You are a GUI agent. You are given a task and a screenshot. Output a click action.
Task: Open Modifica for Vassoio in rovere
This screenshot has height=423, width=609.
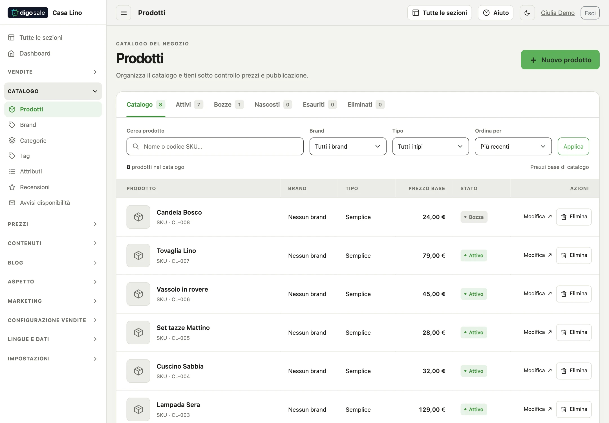[x=538, y=294]
